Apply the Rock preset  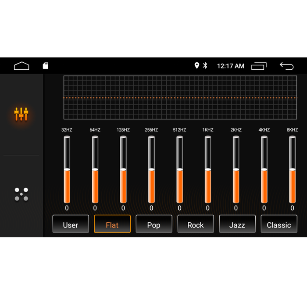(196, 224)
